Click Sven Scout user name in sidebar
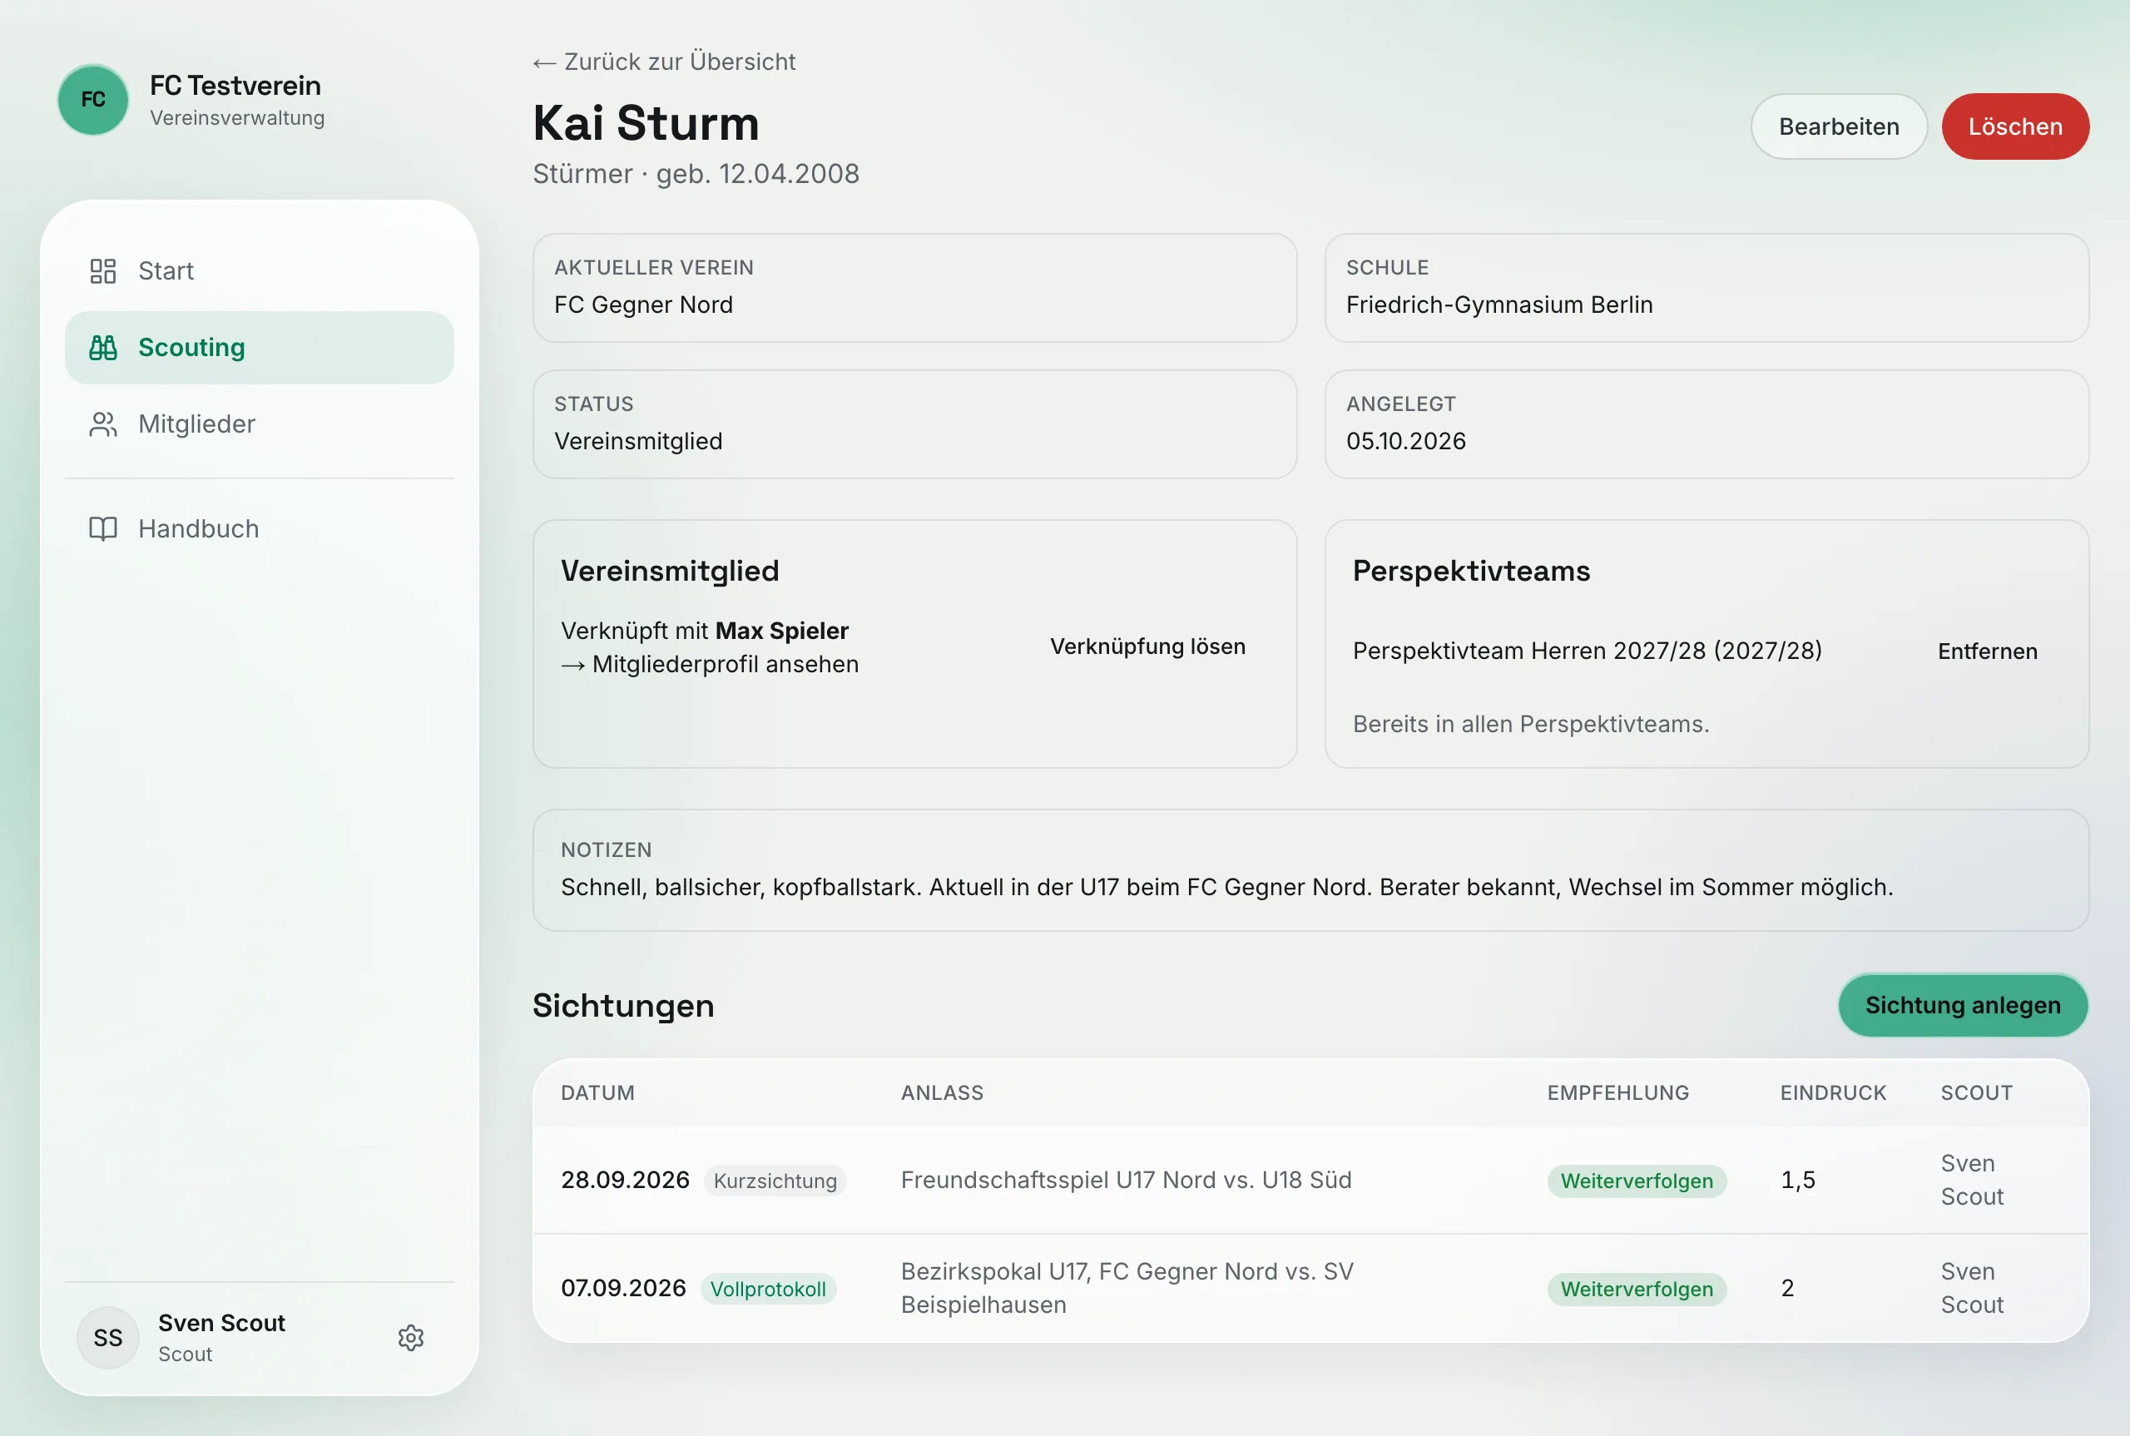This screenshot has width=2130, height=1436. pos(221,1324)
